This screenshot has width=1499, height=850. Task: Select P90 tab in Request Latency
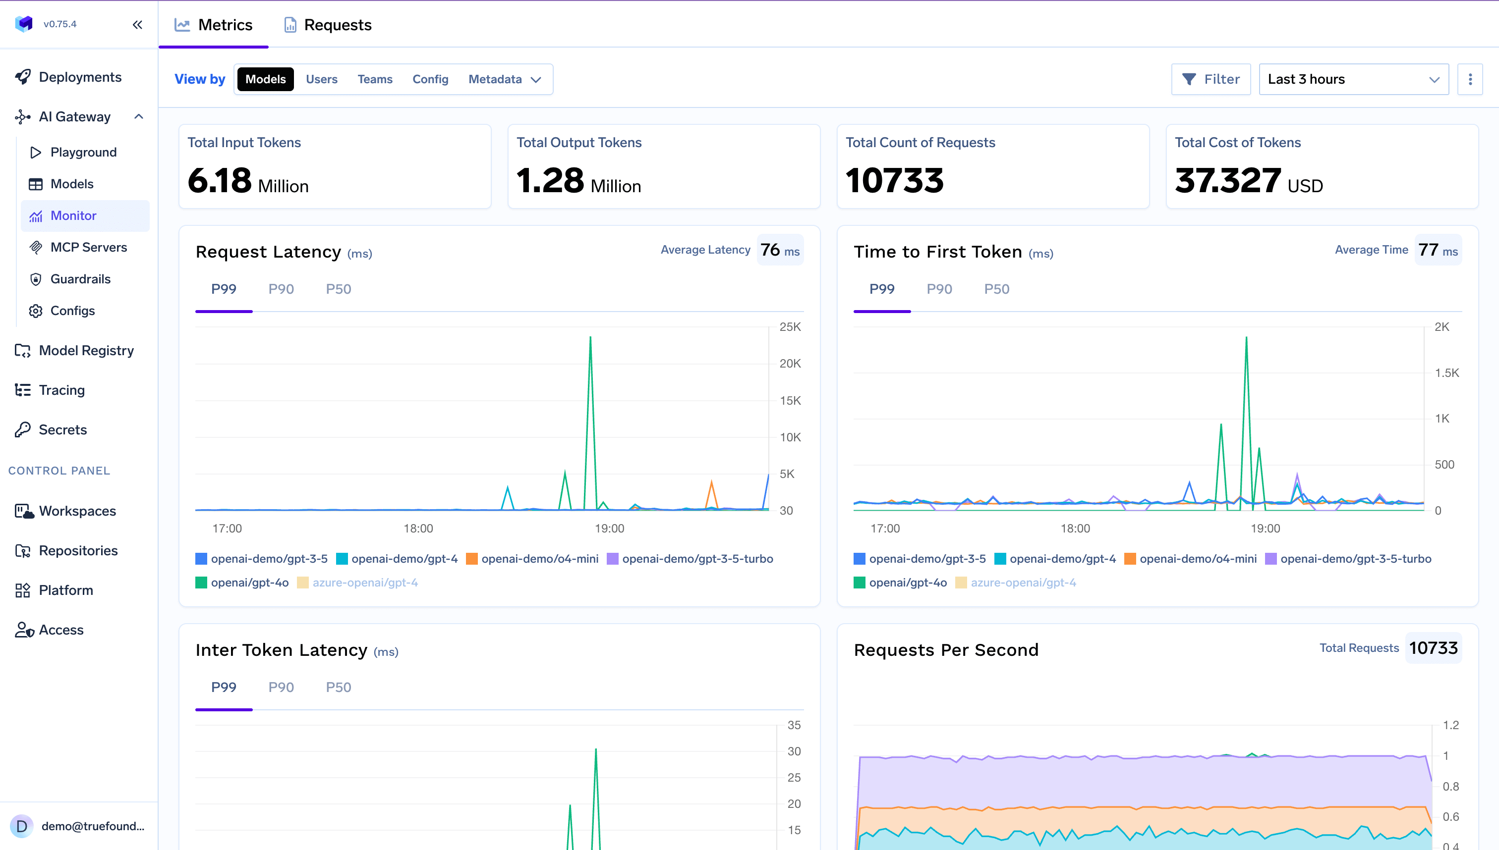click(x=281, y=289)
